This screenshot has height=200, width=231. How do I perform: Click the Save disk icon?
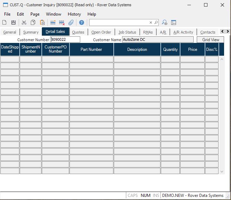13,22
